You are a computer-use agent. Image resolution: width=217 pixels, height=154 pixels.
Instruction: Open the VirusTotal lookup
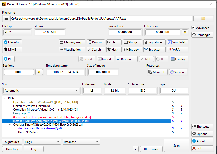(x=178, y=42)
